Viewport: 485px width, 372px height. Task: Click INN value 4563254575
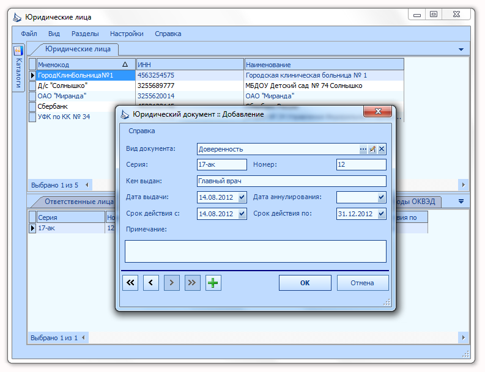(190, 75)
